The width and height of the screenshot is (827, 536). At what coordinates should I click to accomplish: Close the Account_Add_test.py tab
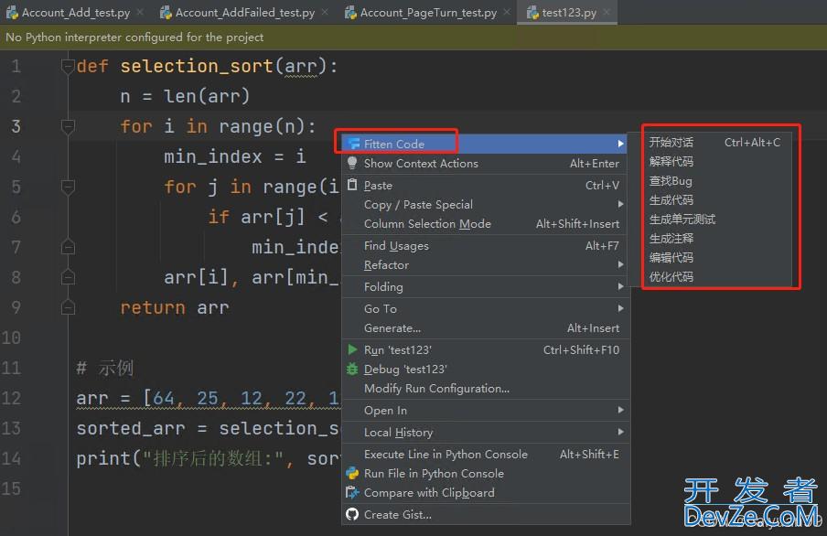coord(140,12)
